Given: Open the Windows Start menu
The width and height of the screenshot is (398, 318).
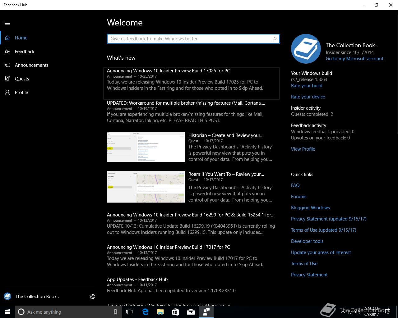Looking at the screenshot, I should tap(7, 312).
